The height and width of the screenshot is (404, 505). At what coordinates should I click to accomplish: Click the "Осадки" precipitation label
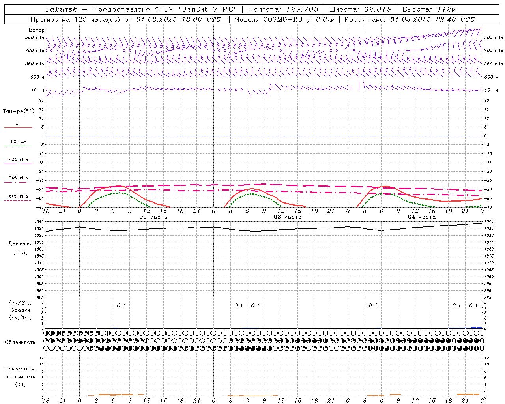[21, 310]
